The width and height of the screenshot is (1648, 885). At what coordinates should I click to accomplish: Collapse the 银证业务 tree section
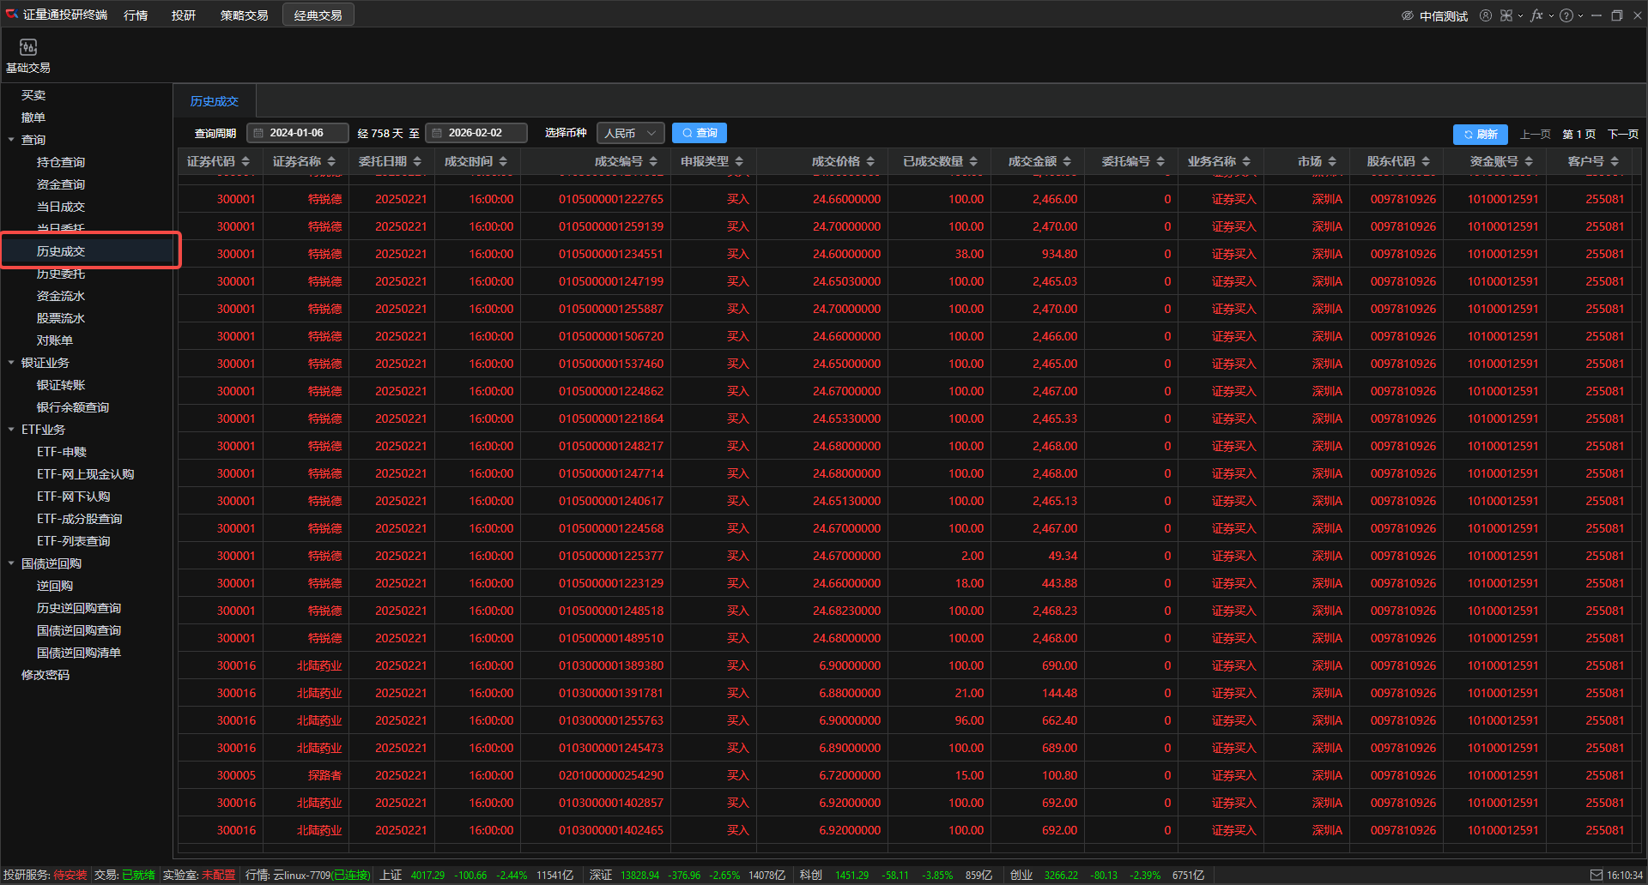click(x=11, y=363)
